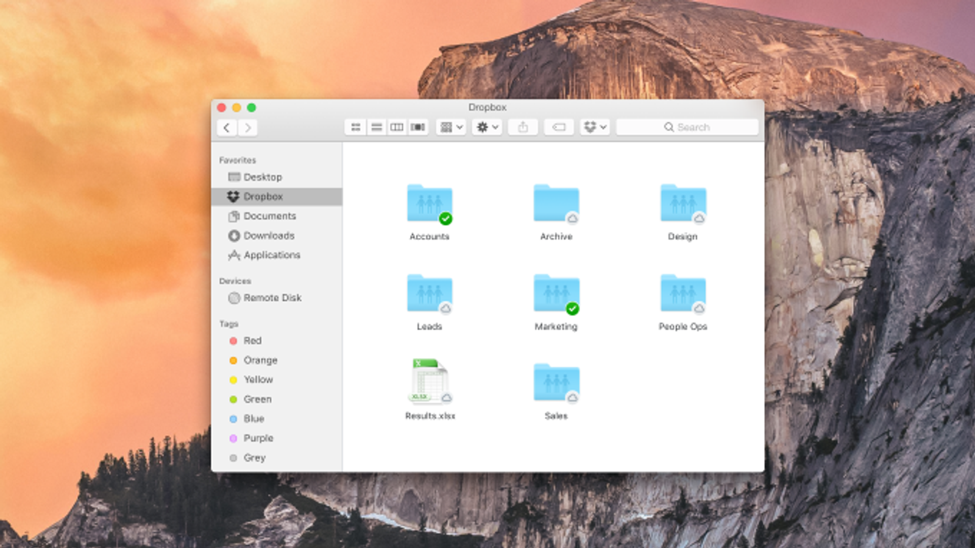
Task: Click the green sync badge on Accounts
Action: (445, 218)
